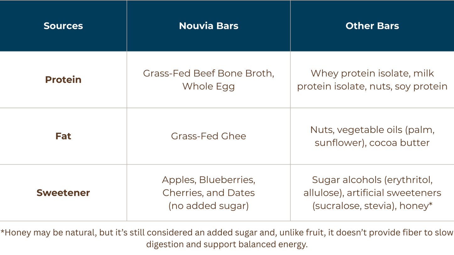454x255 pixels.
Task: Select the Protein row label
Action: 63,80
